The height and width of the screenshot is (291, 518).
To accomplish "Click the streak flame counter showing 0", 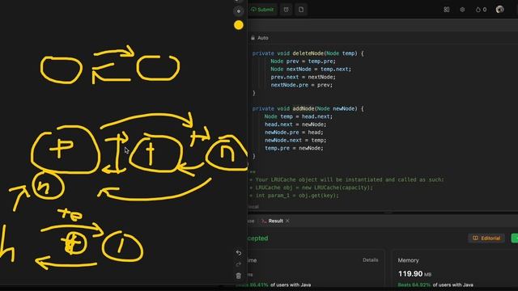I will pos(481,10).
